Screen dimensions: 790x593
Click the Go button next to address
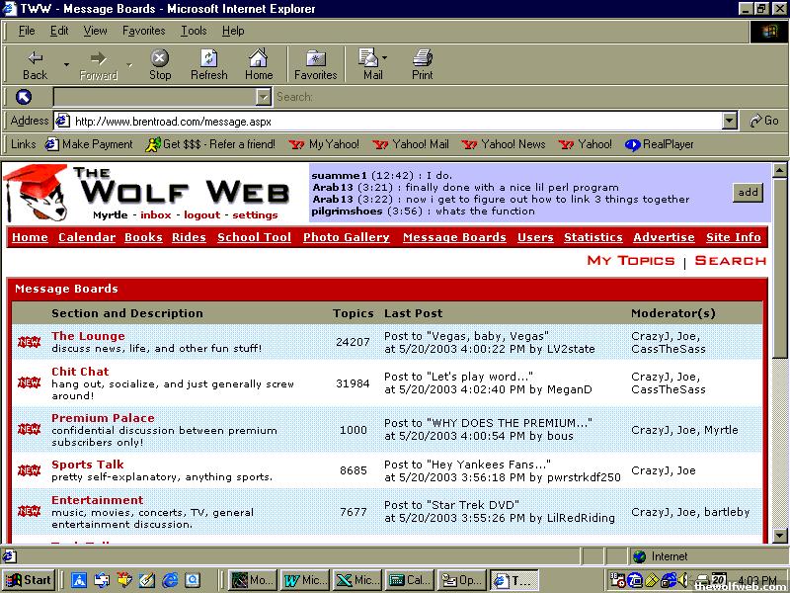click(763, 121)
